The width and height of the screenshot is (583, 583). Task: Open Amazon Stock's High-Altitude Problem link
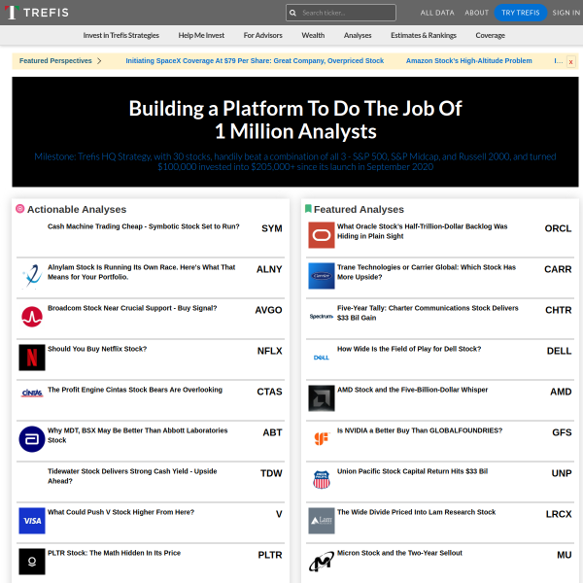468,60
